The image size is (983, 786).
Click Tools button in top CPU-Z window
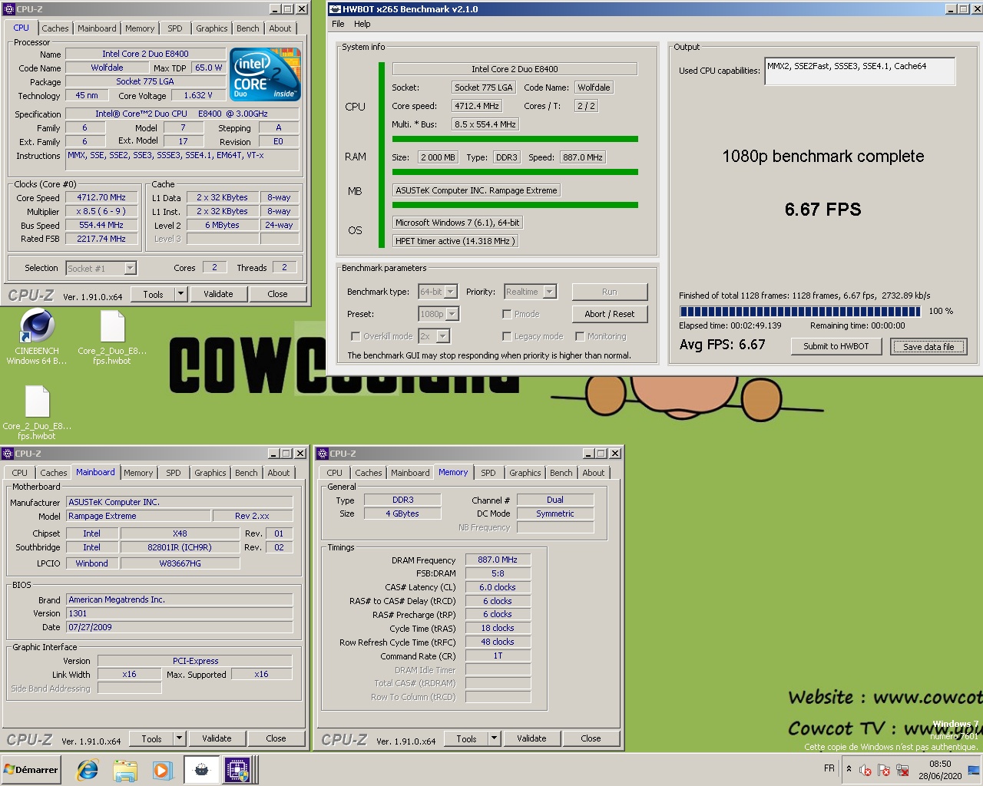(x=153, y=294)
